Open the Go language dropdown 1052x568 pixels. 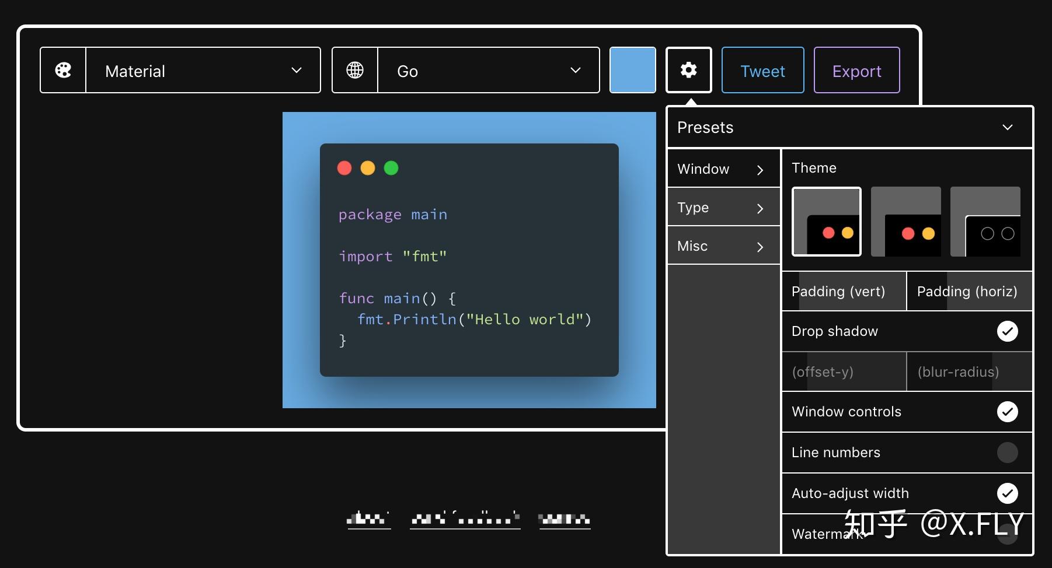[x=489, y=70]
